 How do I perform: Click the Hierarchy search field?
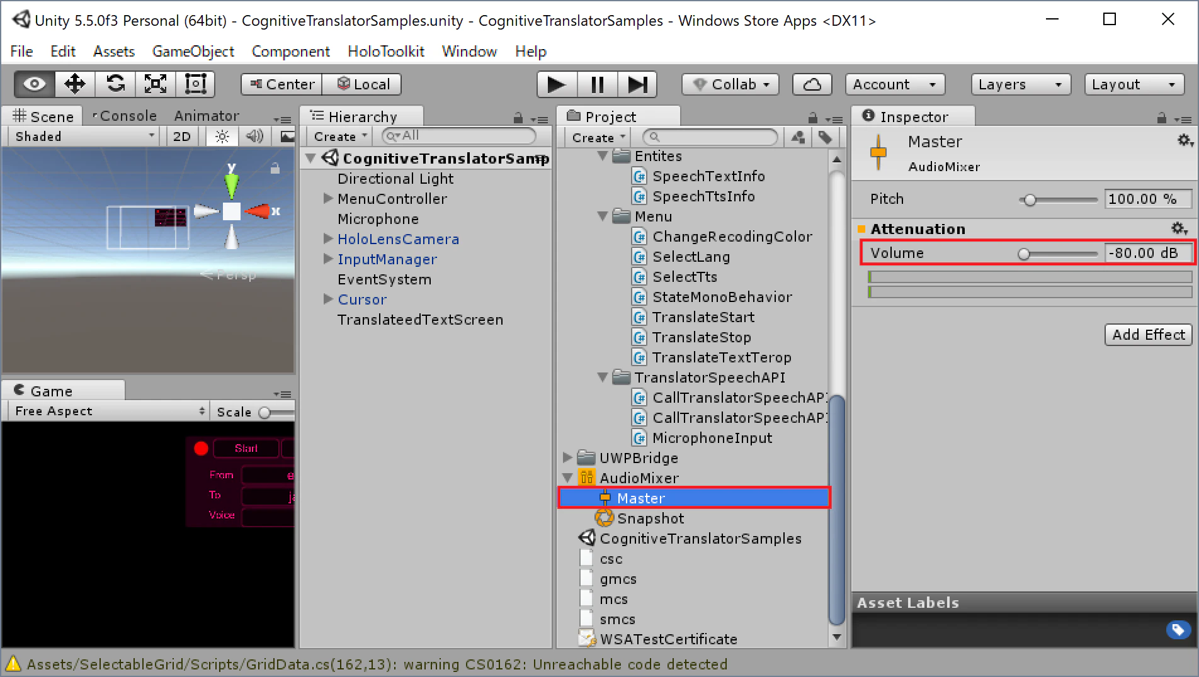[x=459, y=136]
